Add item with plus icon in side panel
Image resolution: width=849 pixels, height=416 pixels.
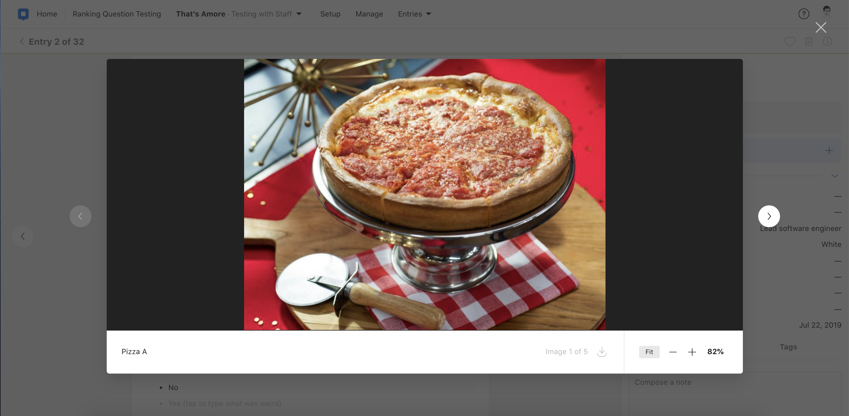coord(829,151)
